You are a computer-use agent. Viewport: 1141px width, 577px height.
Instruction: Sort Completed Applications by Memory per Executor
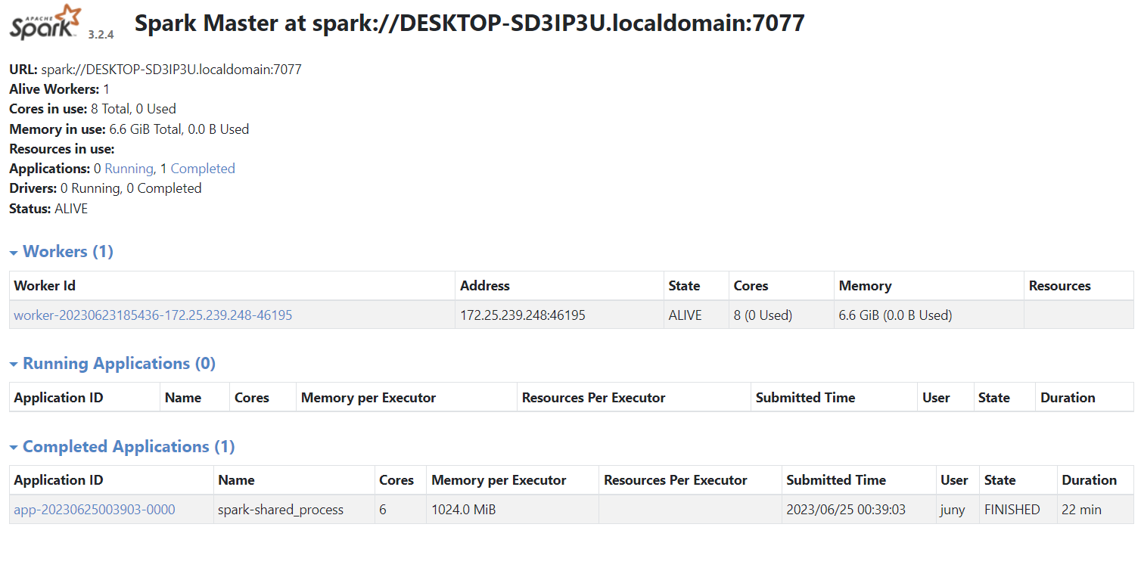coord(499,480)
